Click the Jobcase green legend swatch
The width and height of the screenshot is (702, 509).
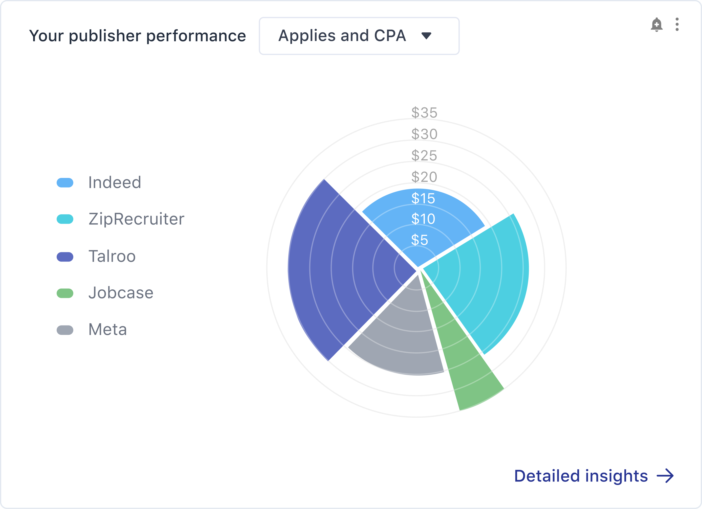click(65, 293)
